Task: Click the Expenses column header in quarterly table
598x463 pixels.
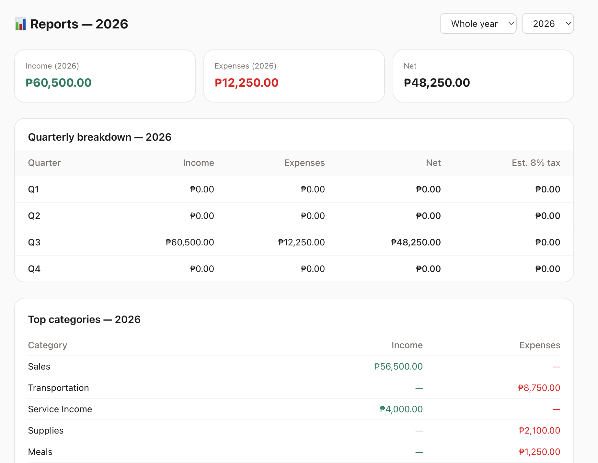Action: [305, 163]
